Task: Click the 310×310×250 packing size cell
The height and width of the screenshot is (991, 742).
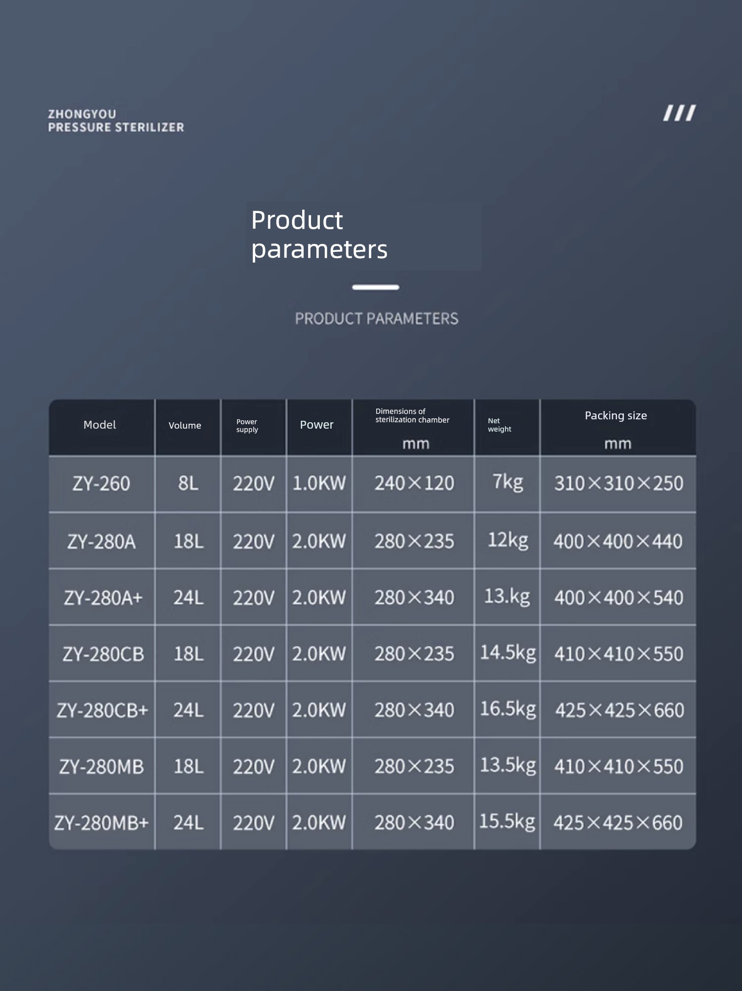Action: (x=619, y=483)
